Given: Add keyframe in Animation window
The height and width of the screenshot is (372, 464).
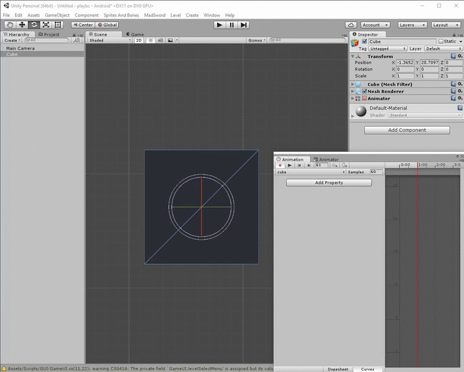Looking at the screenshot, I should 335,166.
